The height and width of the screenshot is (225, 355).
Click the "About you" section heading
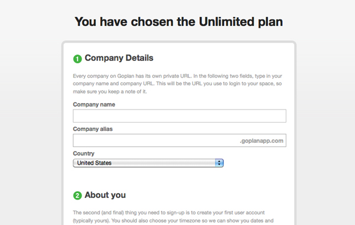(105, 195)
